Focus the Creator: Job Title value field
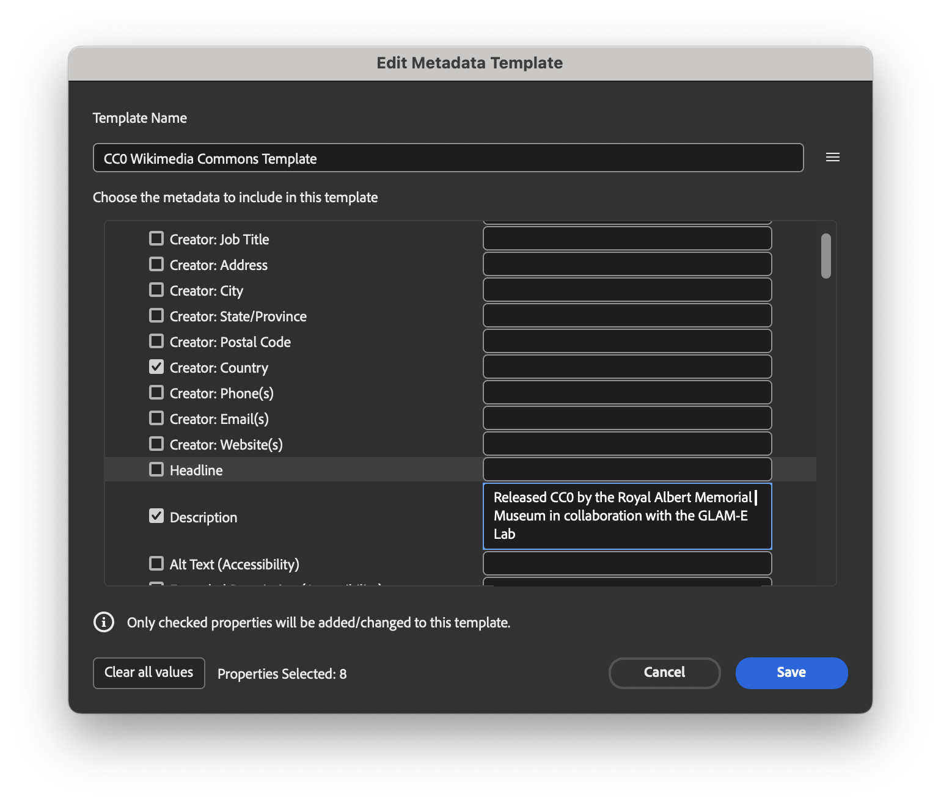This screenshot has height=804, width=941. tap(627, 238)
